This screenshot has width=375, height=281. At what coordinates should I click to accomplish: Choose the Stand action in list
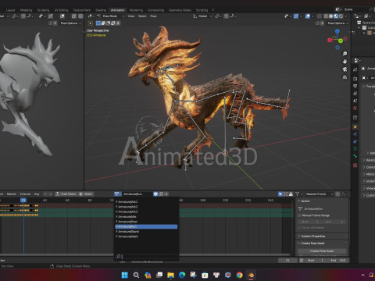tap(146, 232)
